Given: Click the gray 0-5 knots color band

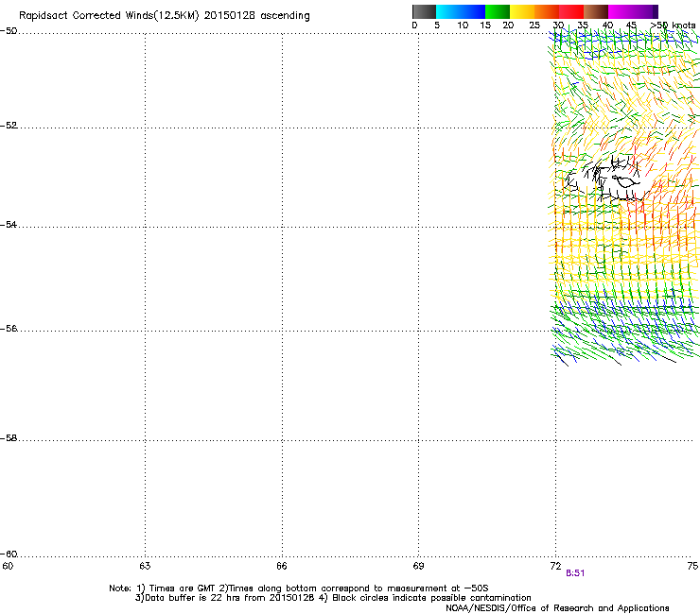Looking at the screenshot, I should click(424, 11).
